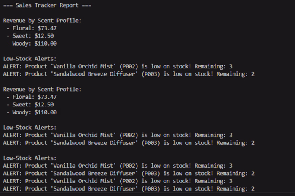Click the first Sweet: $12.50 line
Image resolution: width=295 pixels, height=196 pixels.
pos(30,36)
